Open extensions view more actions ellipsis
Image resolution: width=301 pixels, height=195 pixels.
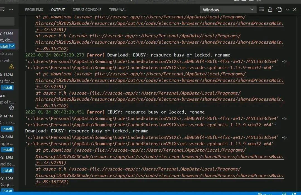pos(11,9)
